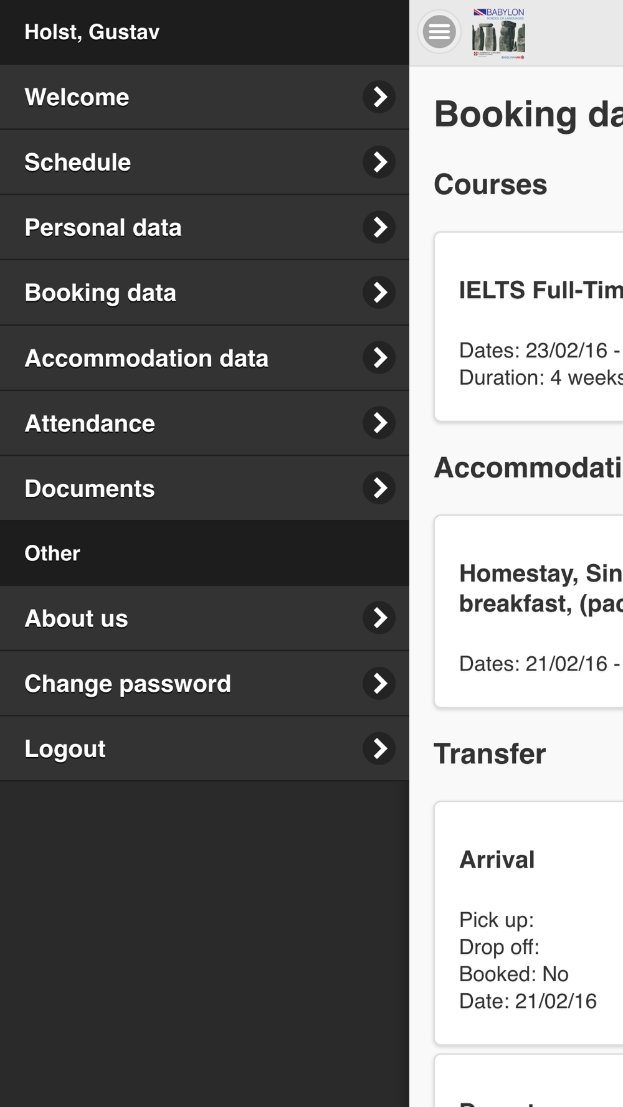Open the Booking data menu item
Image resolution: width=623 pixels, height=1107 pixels.
click(x=204, y=293)
